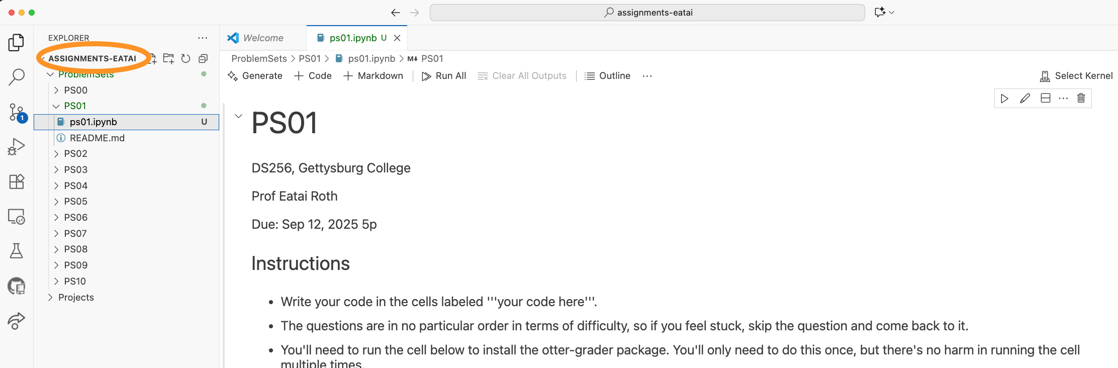
Task: Open the Run and Debug view
Action: coord(16,146)
